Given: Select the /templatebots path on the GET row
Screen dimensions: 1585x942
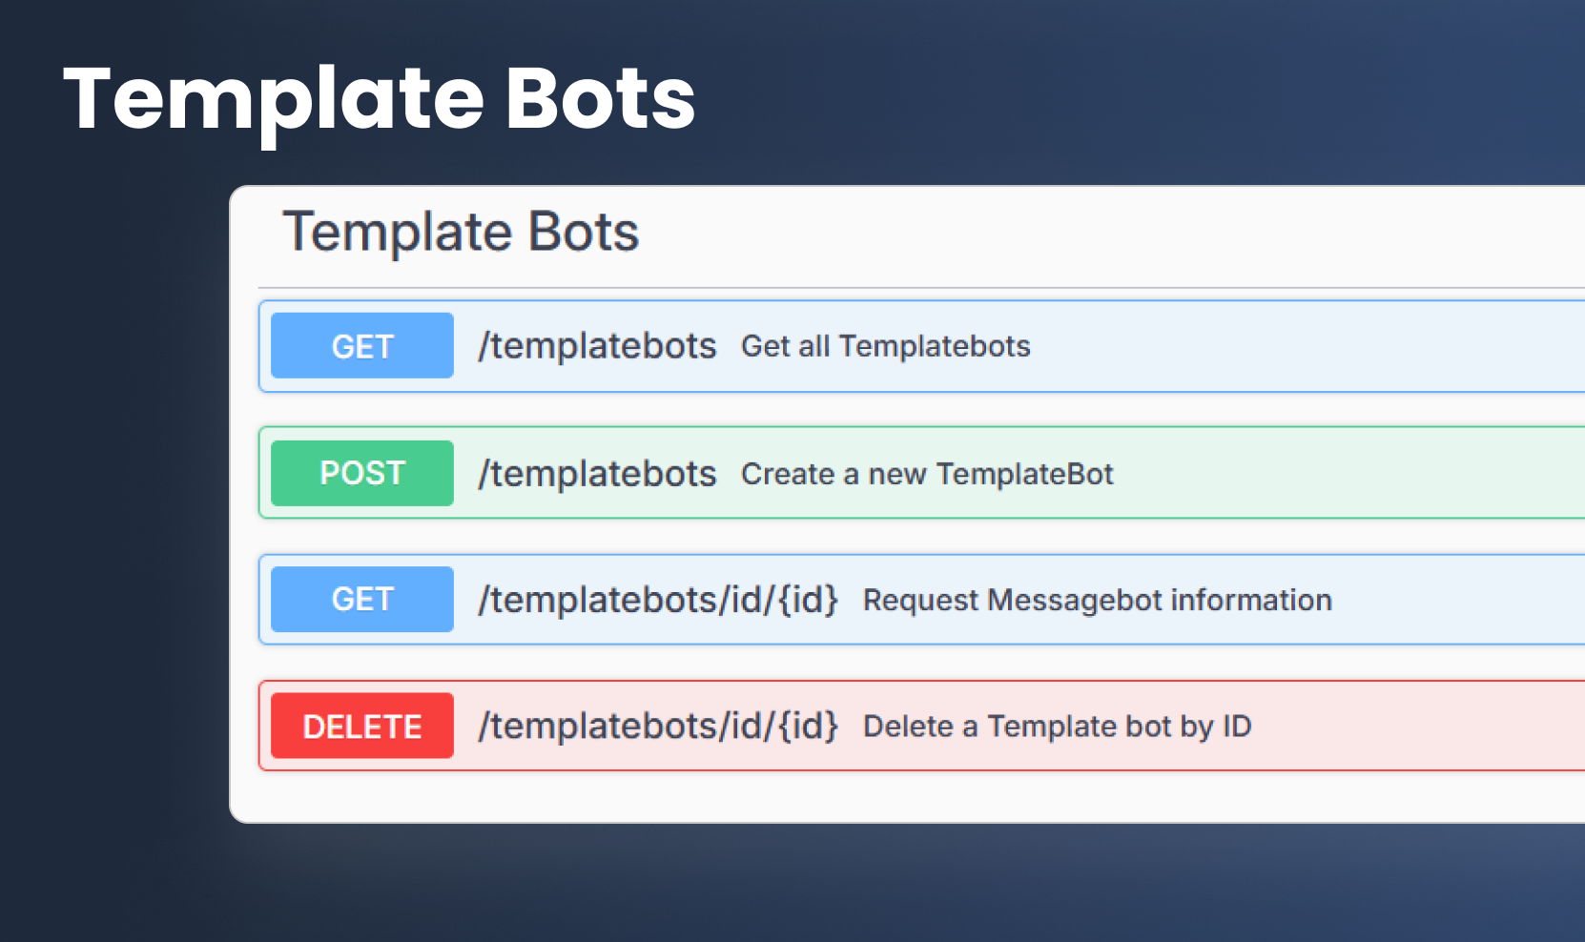Looking at the screenshot, I should tap(597, 345).
